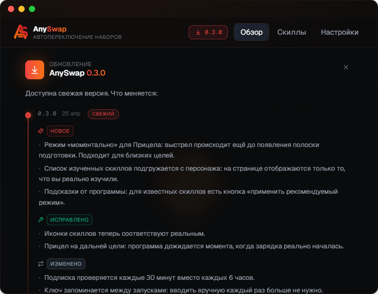Click the green fullscreen window button
Viewport: 378px width, 294px height.
click(32, 9)
